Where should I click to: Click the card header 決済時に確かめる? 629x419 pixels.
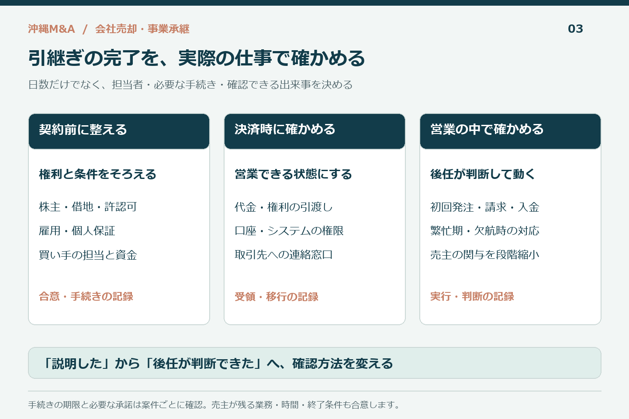[x=314, y=131]
